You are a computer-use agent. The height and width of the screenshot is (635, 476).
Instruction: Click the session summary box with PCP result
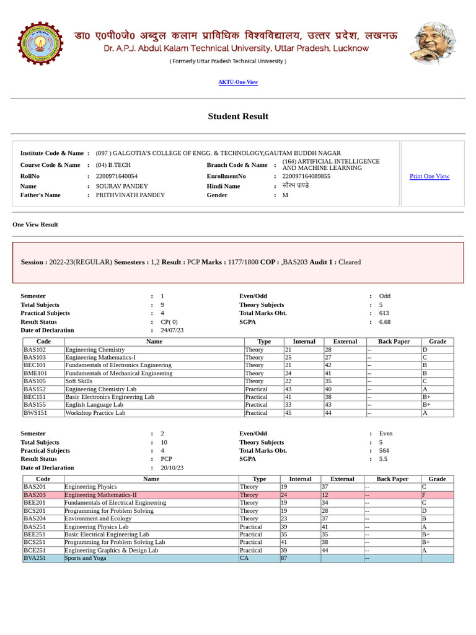tap(238, 262)
